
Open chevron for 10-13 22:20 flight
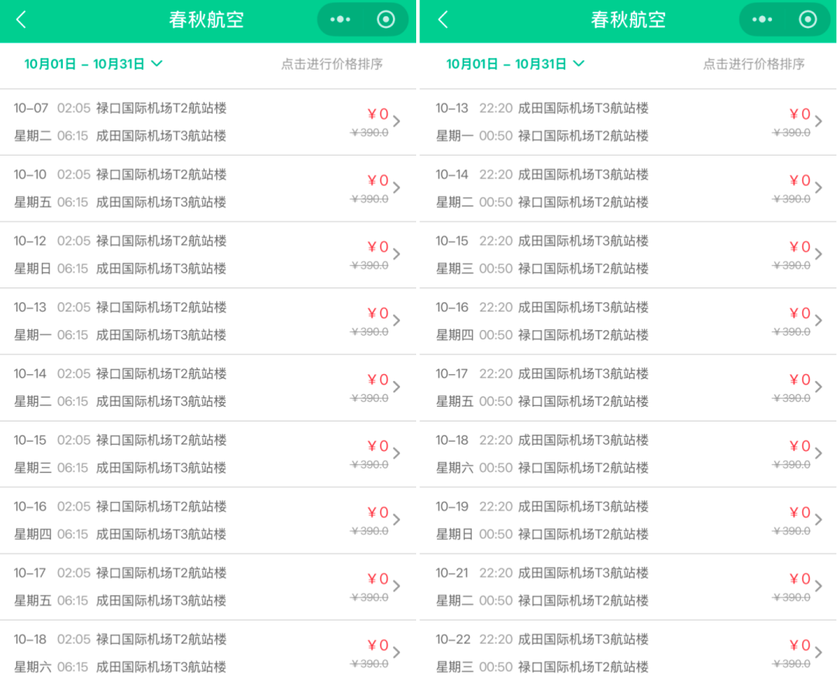tap(818, 121)
